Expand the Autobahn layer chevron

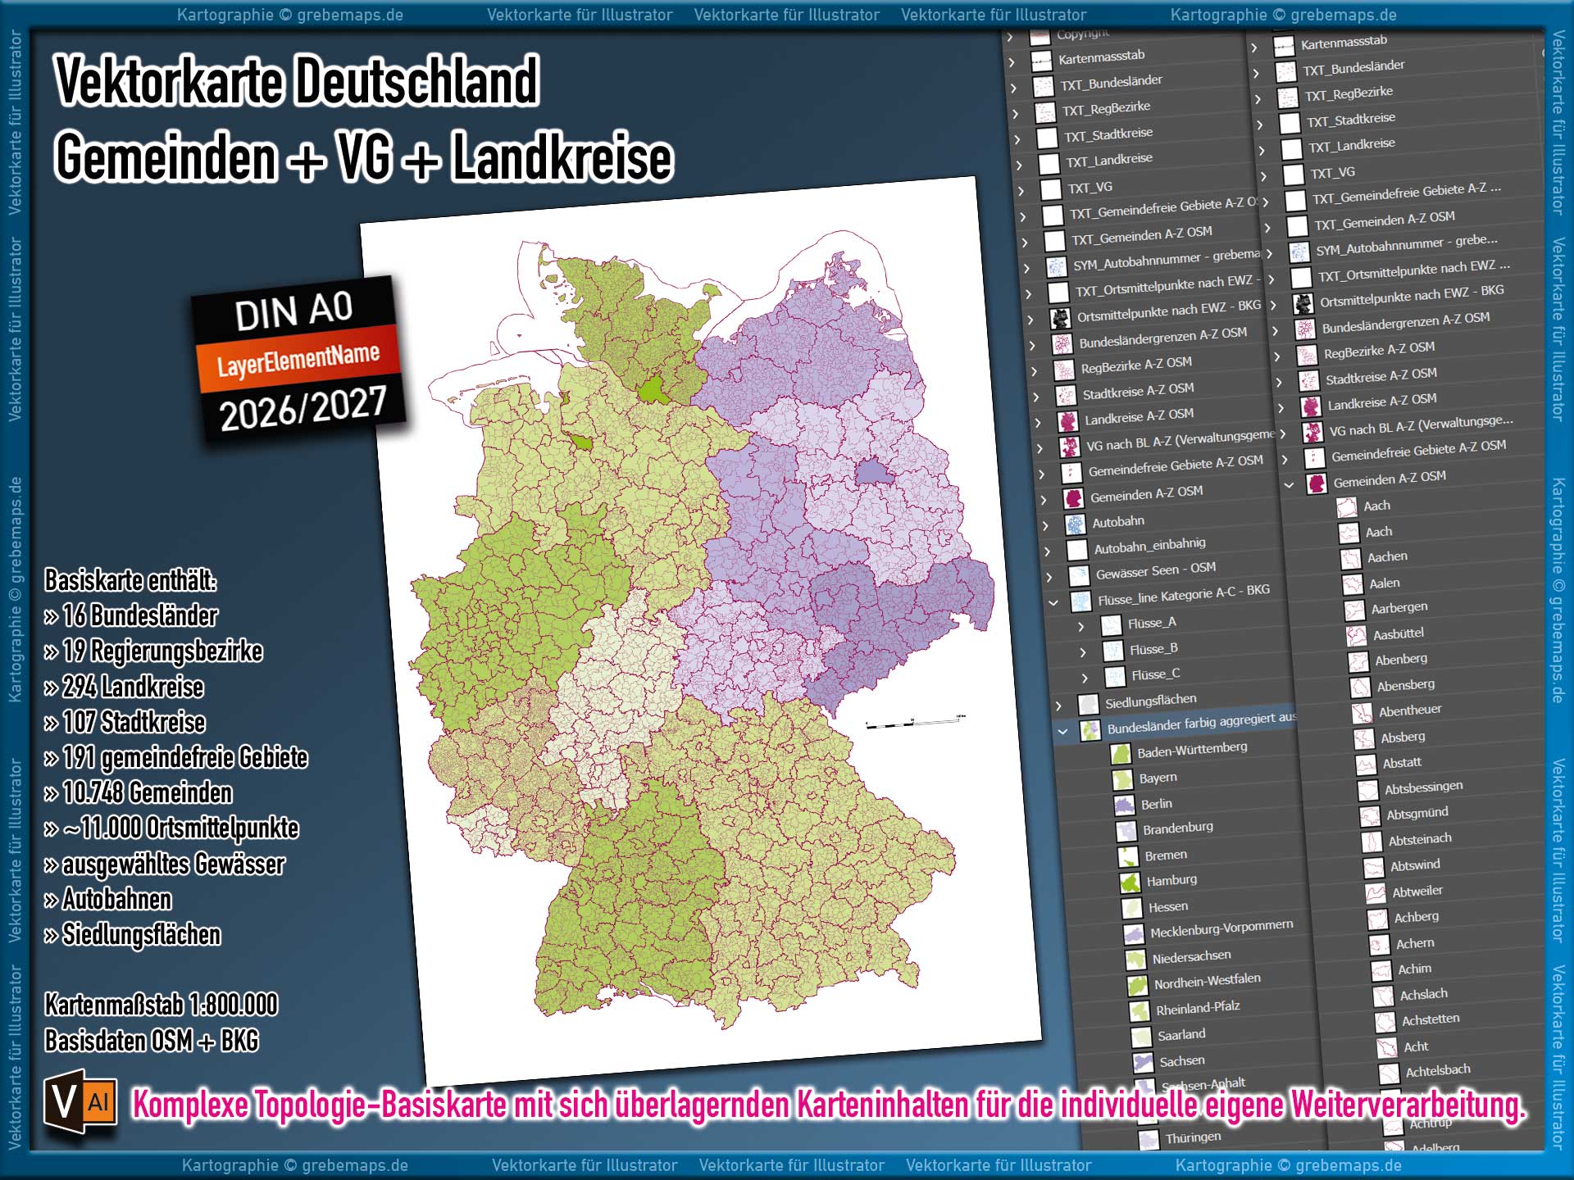pyautogui.click(x=1045, y=527)
